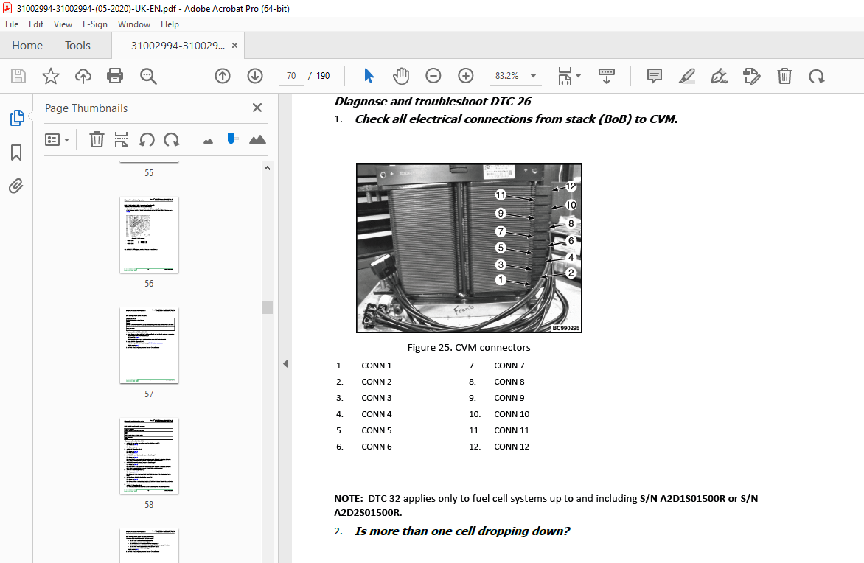864x563 pixels.
Task: Close the Page Thumbnails panel
Action: click(257, 108)
